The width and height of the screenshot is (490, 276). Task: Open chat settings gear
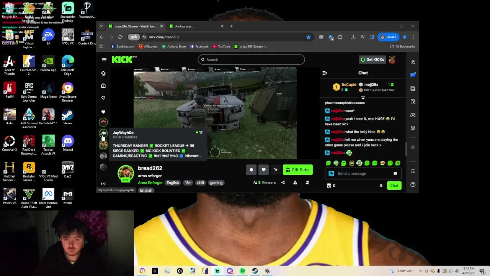pyautogui.click(x=381, y=186)
